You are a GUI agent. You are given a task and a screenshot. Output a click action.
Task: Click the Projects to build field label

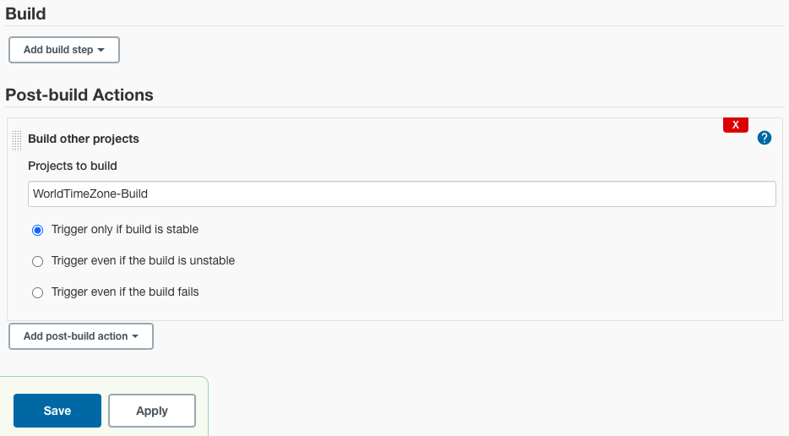click(x=73, y=166)
